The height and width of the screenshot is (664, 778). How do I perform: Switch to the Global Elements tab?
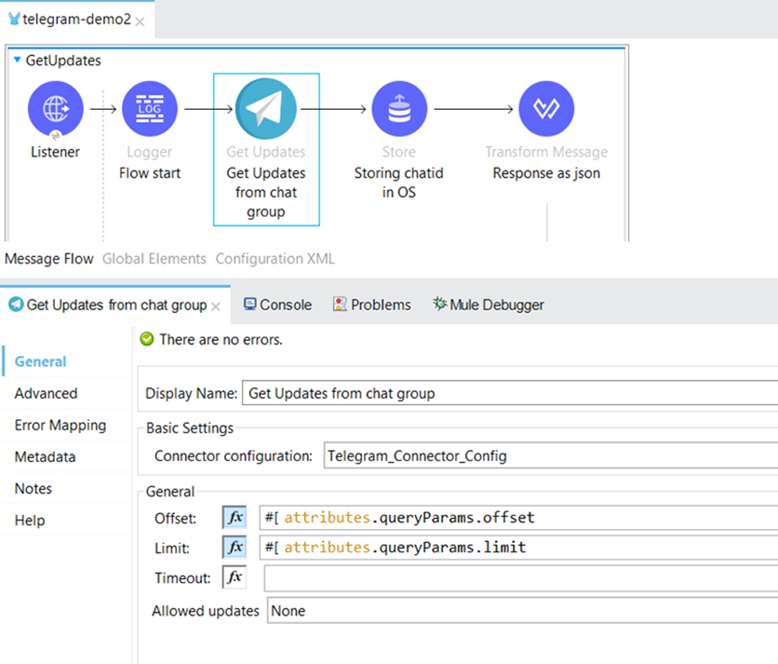point(154,259)
